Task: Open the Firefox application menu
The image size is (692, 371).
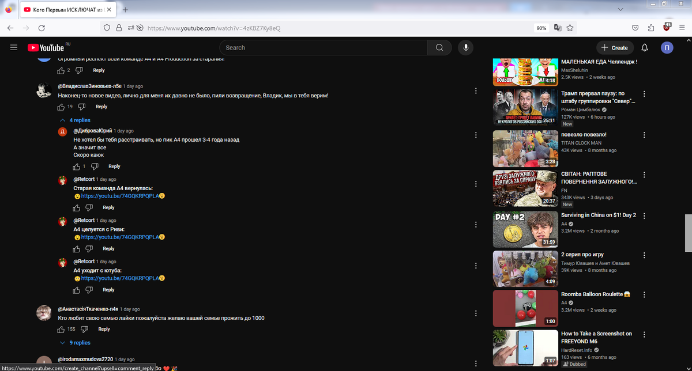Action: 682,28
